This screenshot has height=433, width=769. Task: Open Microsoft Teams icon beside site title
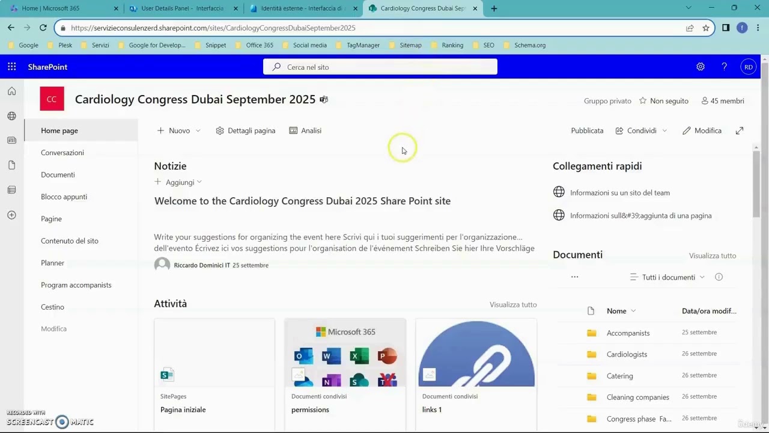tap(324, 99)
